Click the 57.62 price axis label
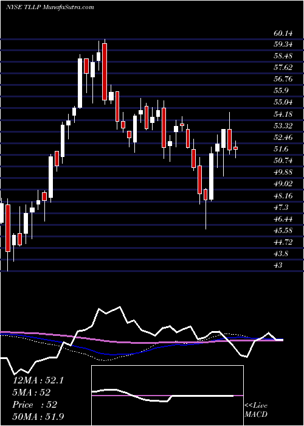 (x=283, y=68)
